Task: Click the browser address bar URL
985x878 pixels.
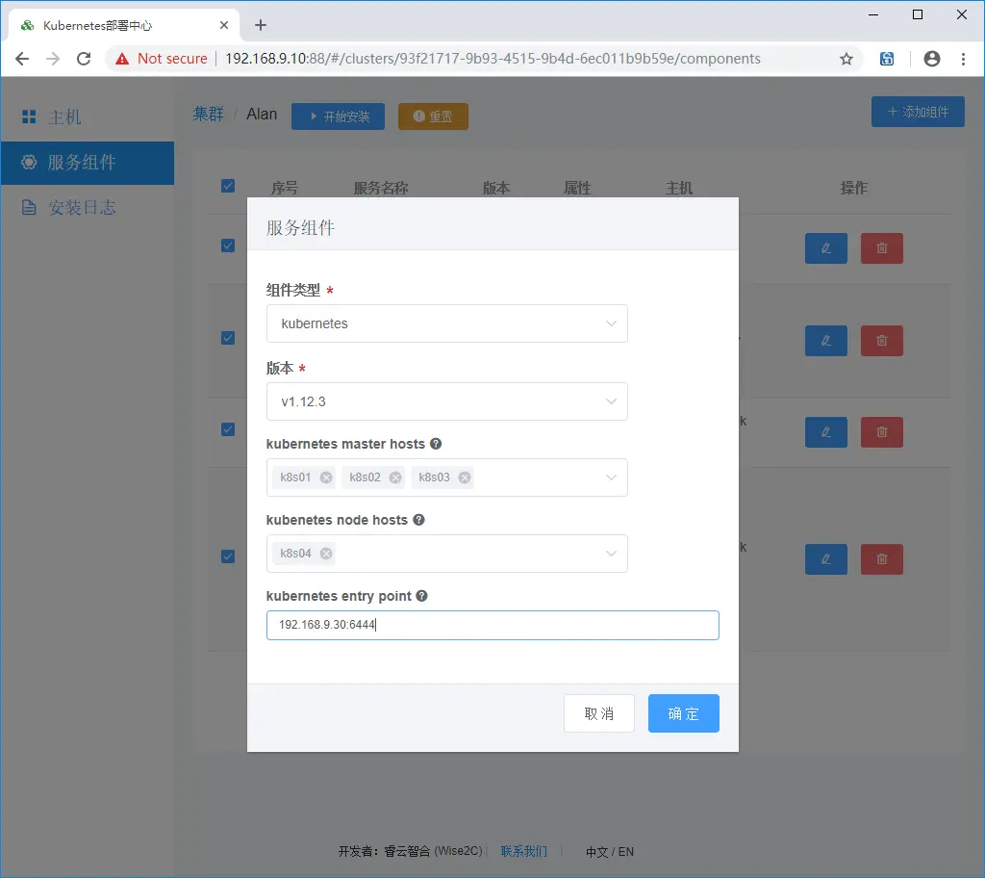Action: point(492,59)
